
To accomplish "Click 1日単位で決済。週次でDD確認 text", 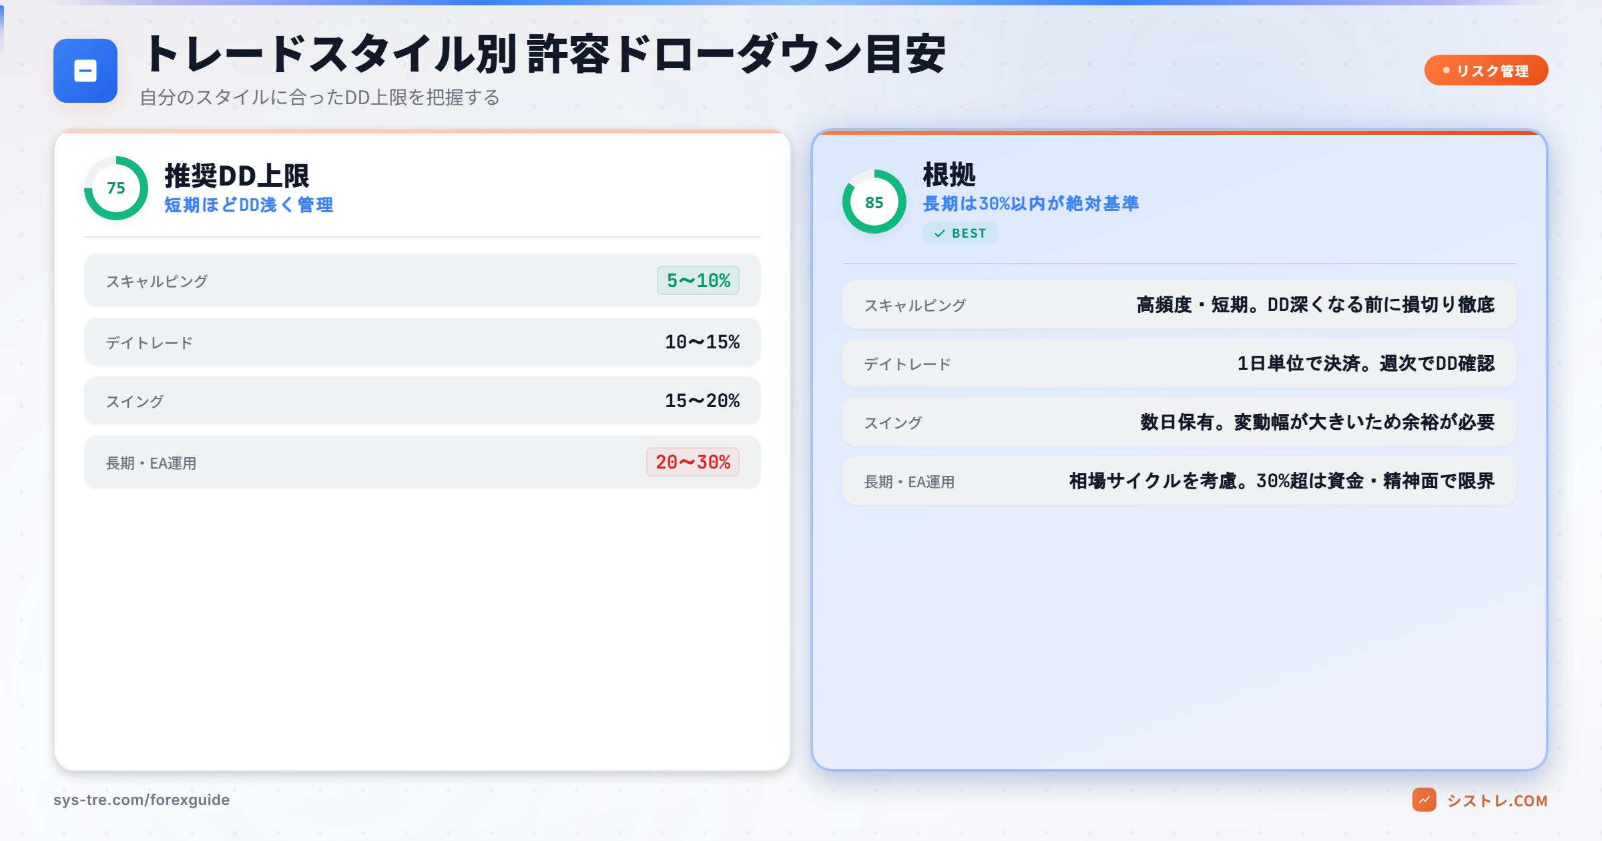I will [1366, 363].
